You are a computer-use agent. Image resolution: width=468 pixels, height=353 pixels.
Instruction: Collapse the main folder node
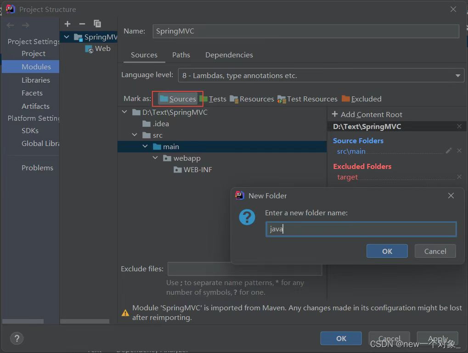click(x=145, y=146)
